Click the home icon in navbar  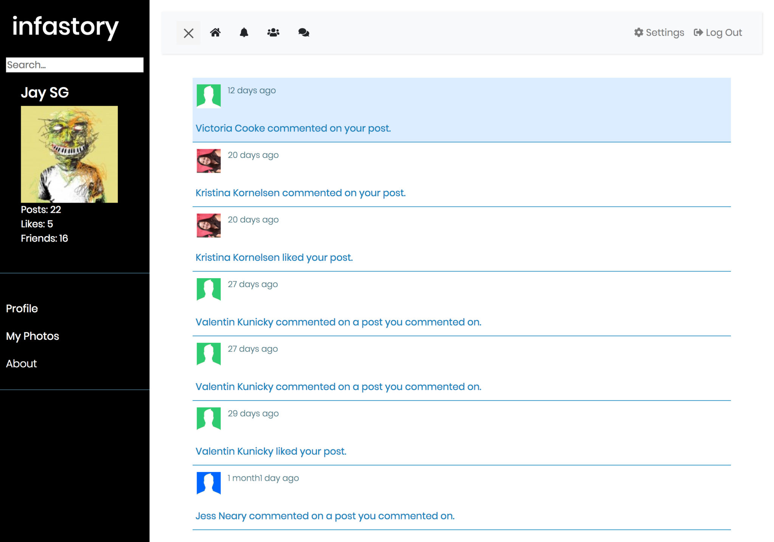tap(215, 33)
